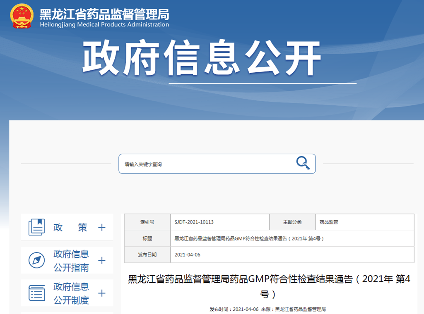Expand the 政府信息公开制度 plus sign
The width and height of the screenshot is (424, 314).
pos(102,293)
